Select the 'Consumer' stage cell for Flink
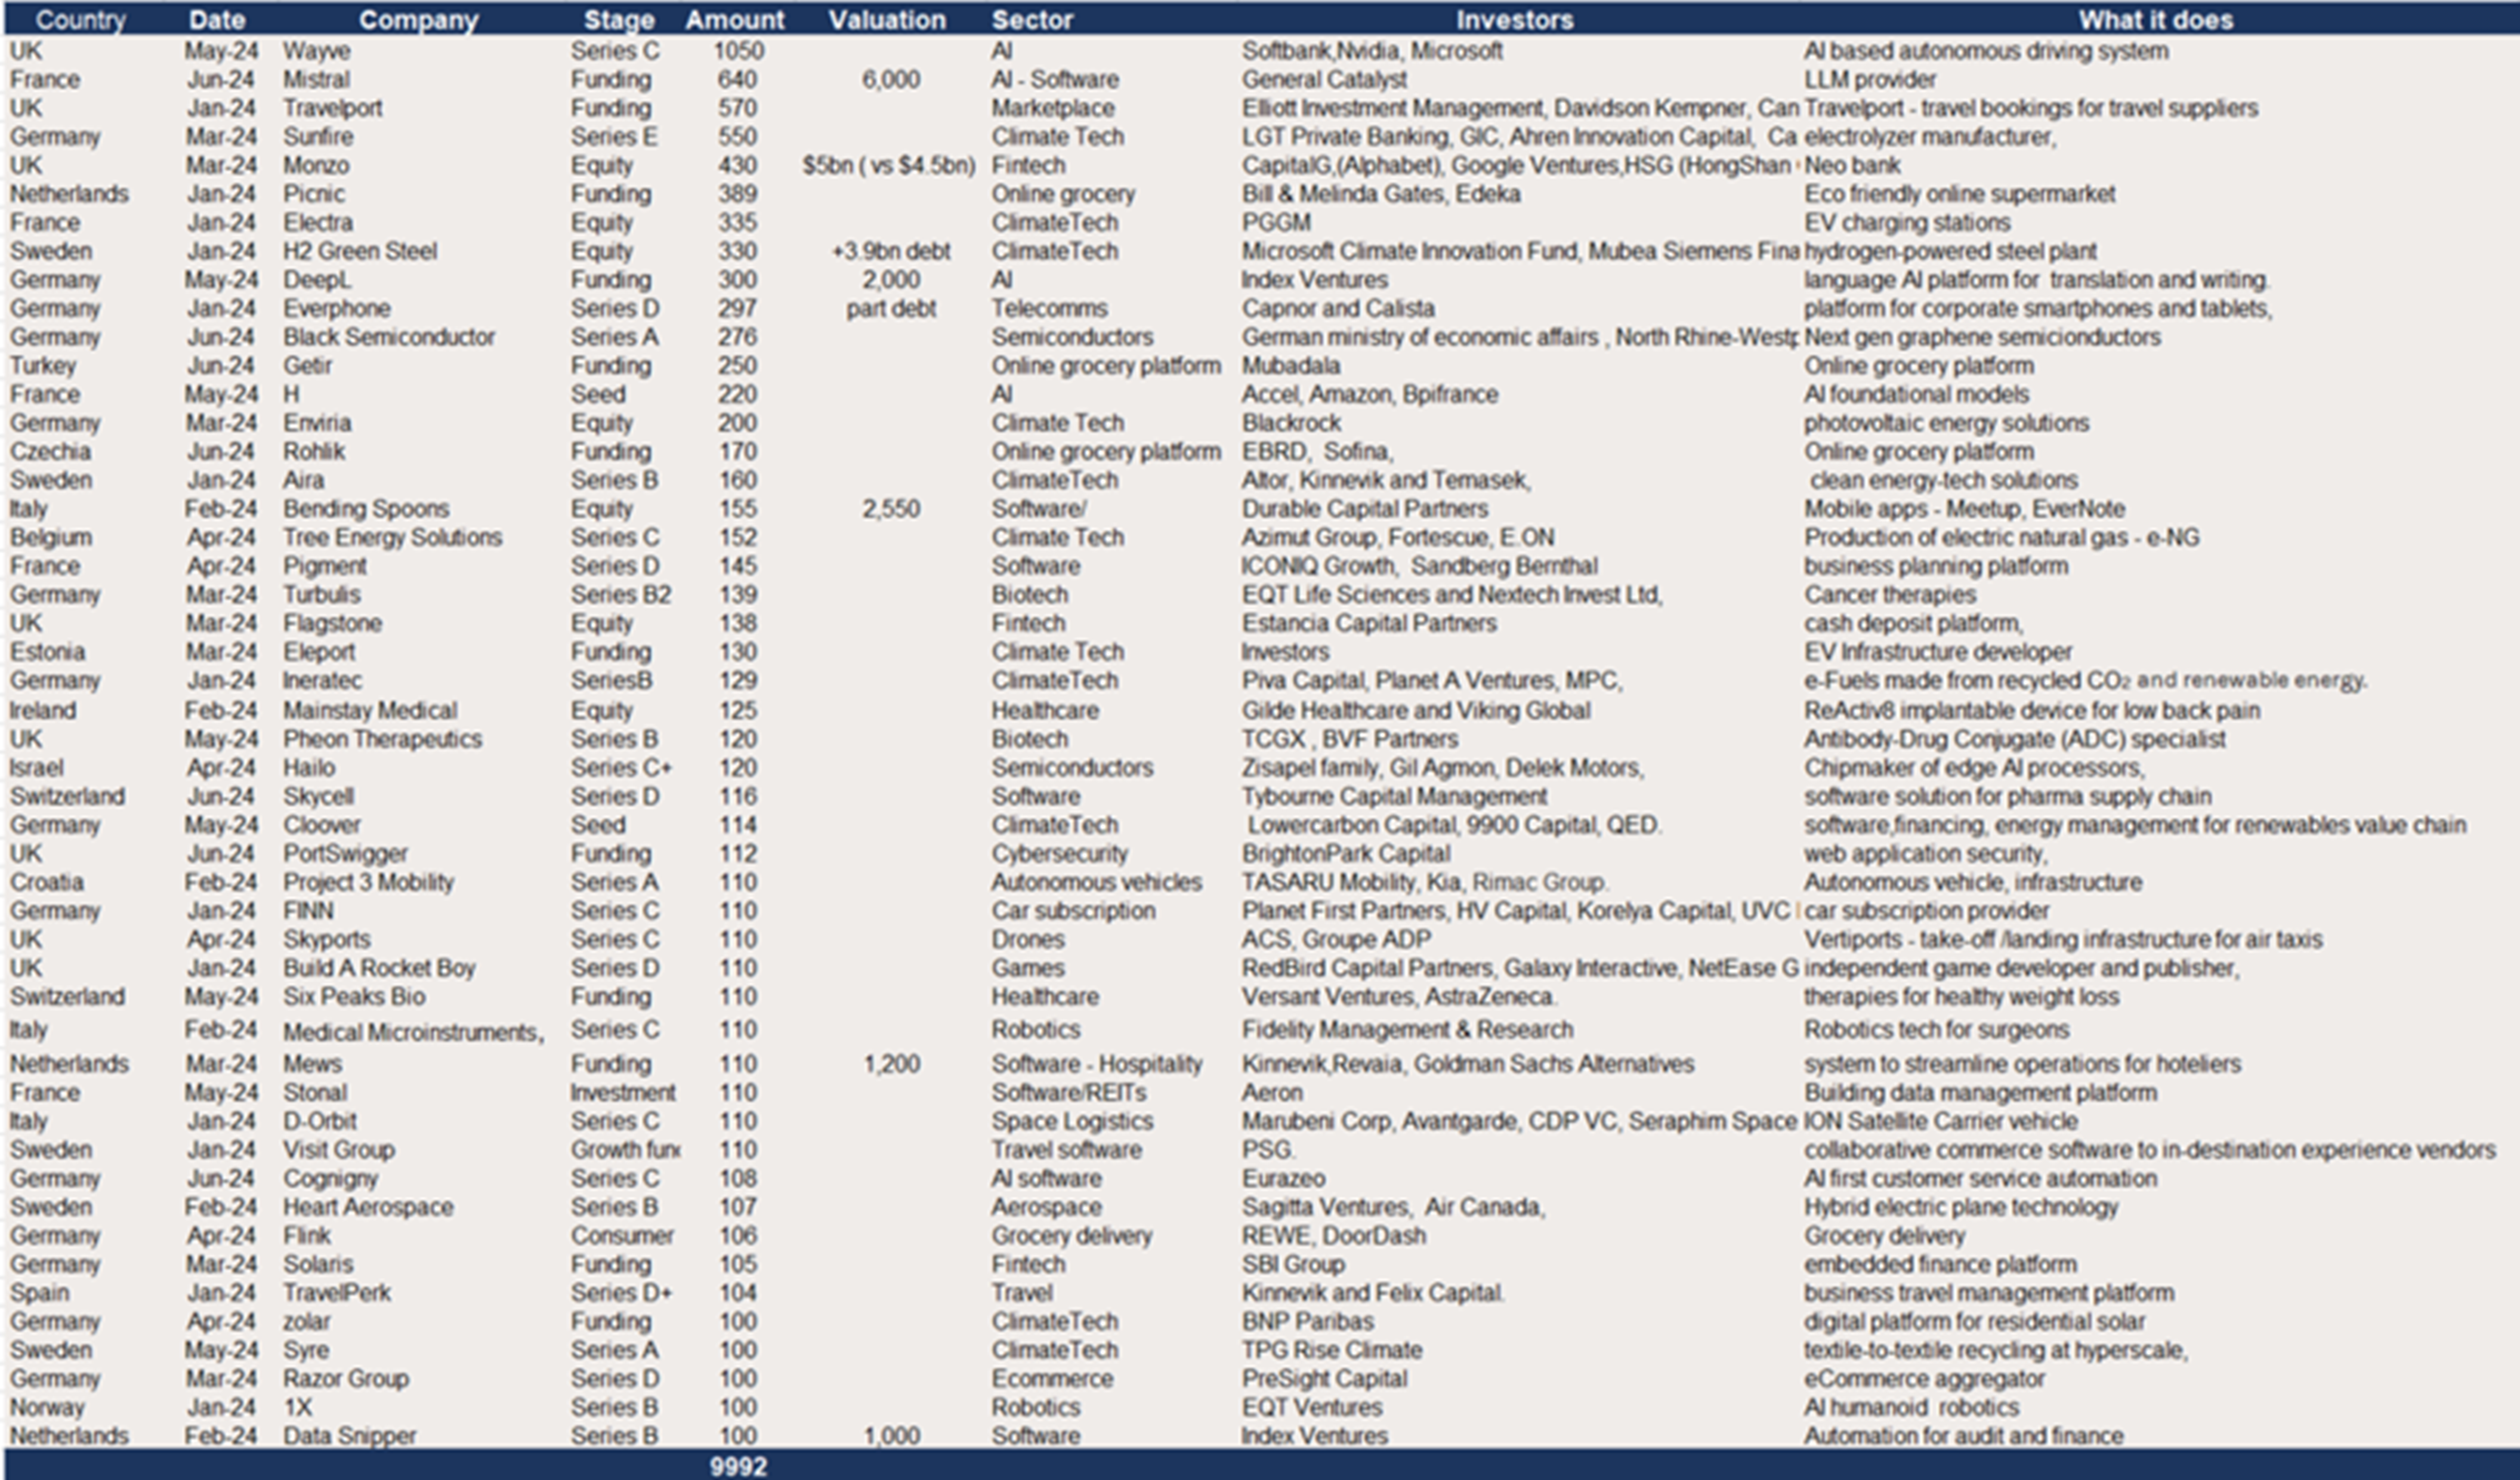 coord(622,1236)
